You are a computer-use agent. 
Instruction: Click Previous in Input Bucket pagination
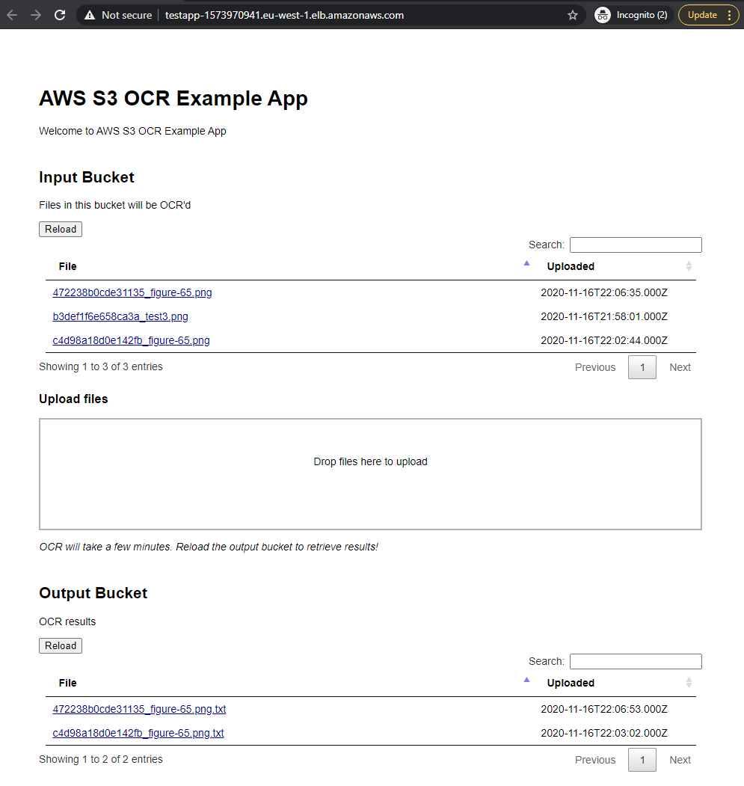pyautogui.click(x=595, y=367)
